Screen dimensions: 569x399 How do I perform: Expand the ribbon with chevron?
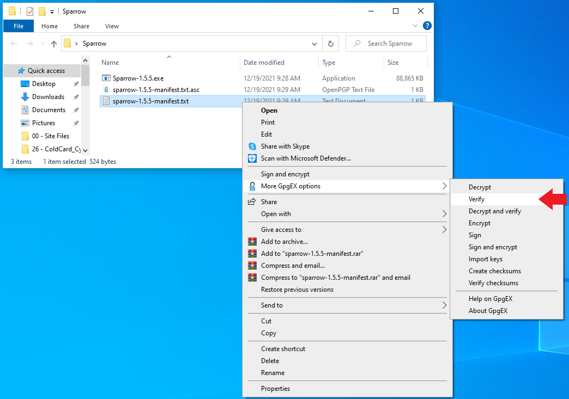tap(415, 26)
